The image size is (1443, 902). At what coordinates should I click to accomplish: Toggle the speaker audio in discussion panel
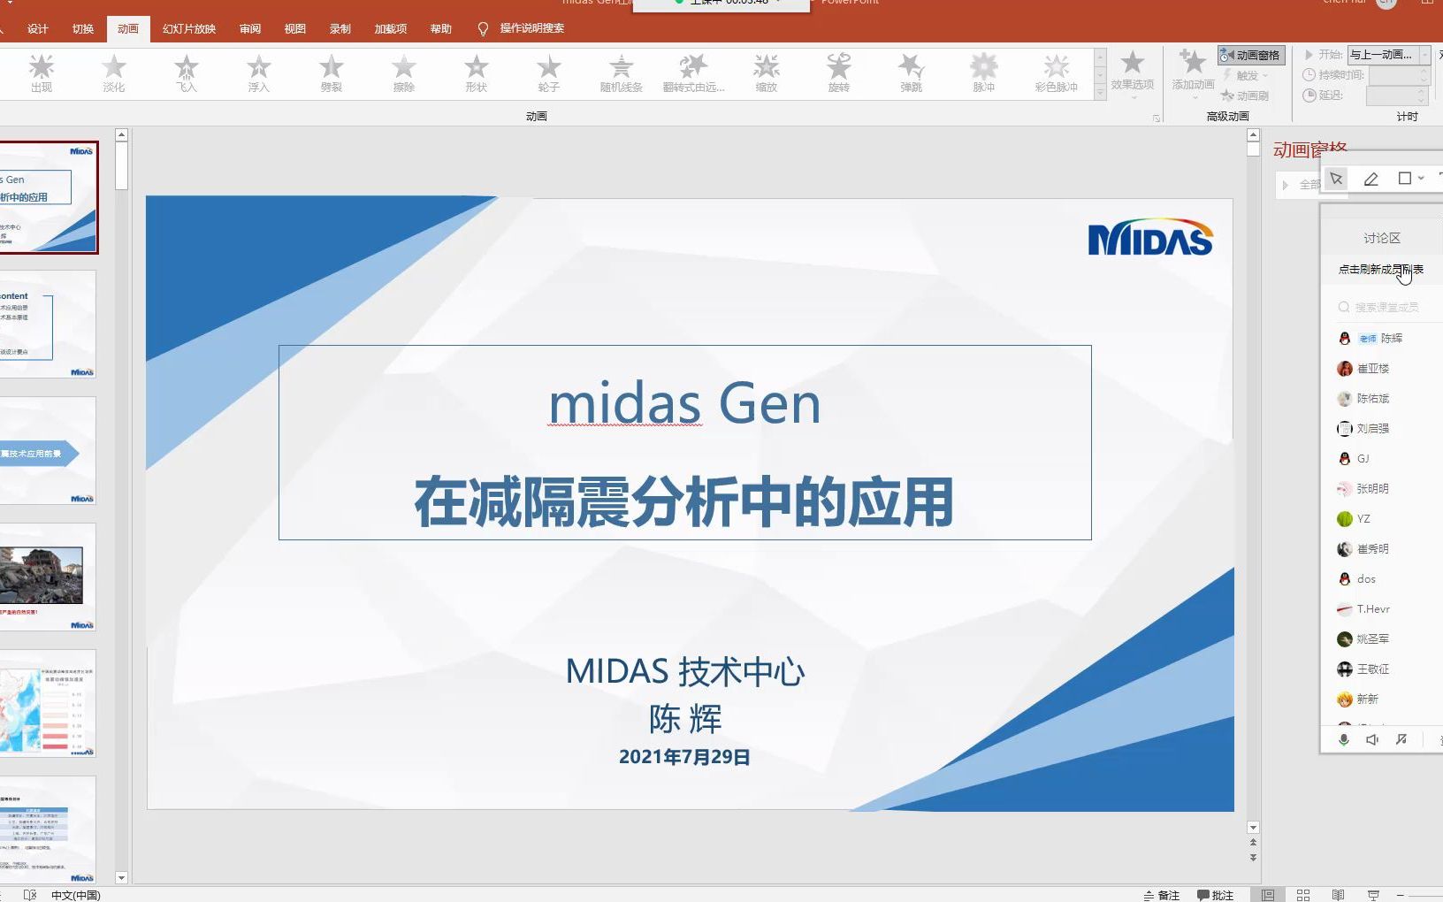point(1371,739)
